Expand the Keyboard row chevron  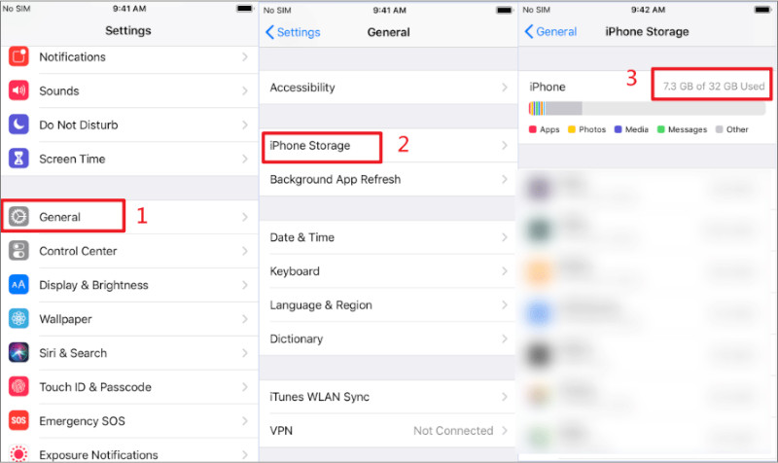coord(504,271)
